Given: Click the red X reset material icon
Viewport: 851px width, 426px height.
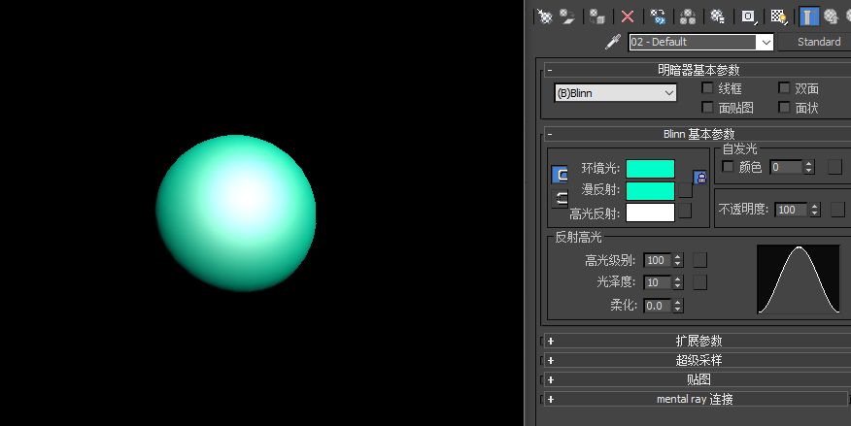Looking at the screenshot, I should click(x=628, y=16).
